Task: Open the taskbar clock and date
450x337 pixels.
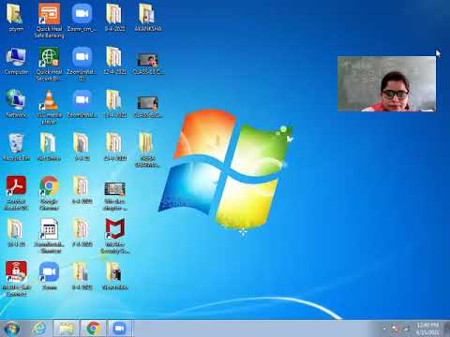Action: (x=427, y=329)
